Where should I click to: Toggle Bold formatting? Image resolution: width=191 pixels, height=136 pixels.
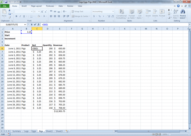[17, 16]
